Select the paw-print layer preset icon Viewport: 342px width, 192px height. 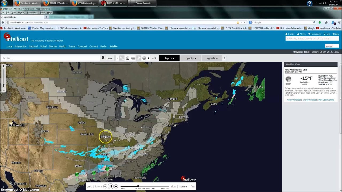pyautogui.click(x=127, y=58)
